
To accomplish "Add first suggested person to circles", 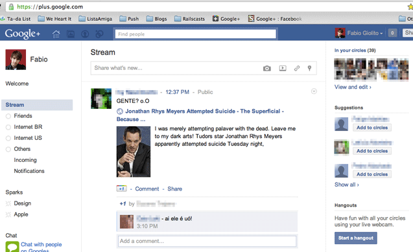I will [372, 128].
